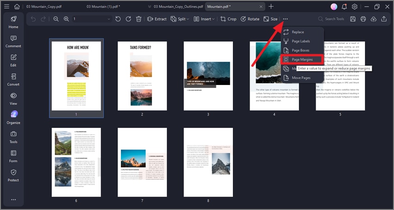394x210 pixels.
Task: Select the Crop tool
Action: coord(228,19)
